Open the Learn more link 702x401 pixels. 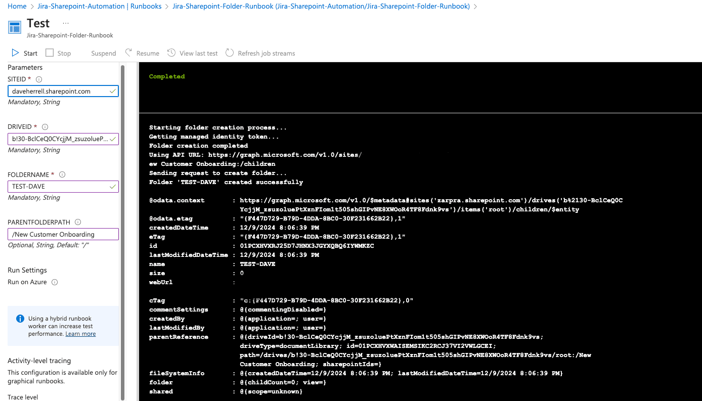[80, 334]
